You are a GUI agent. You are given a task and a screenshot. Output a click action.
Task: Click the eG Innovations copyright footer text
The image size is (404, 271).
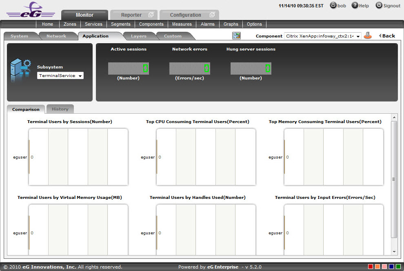pos(63,267)
